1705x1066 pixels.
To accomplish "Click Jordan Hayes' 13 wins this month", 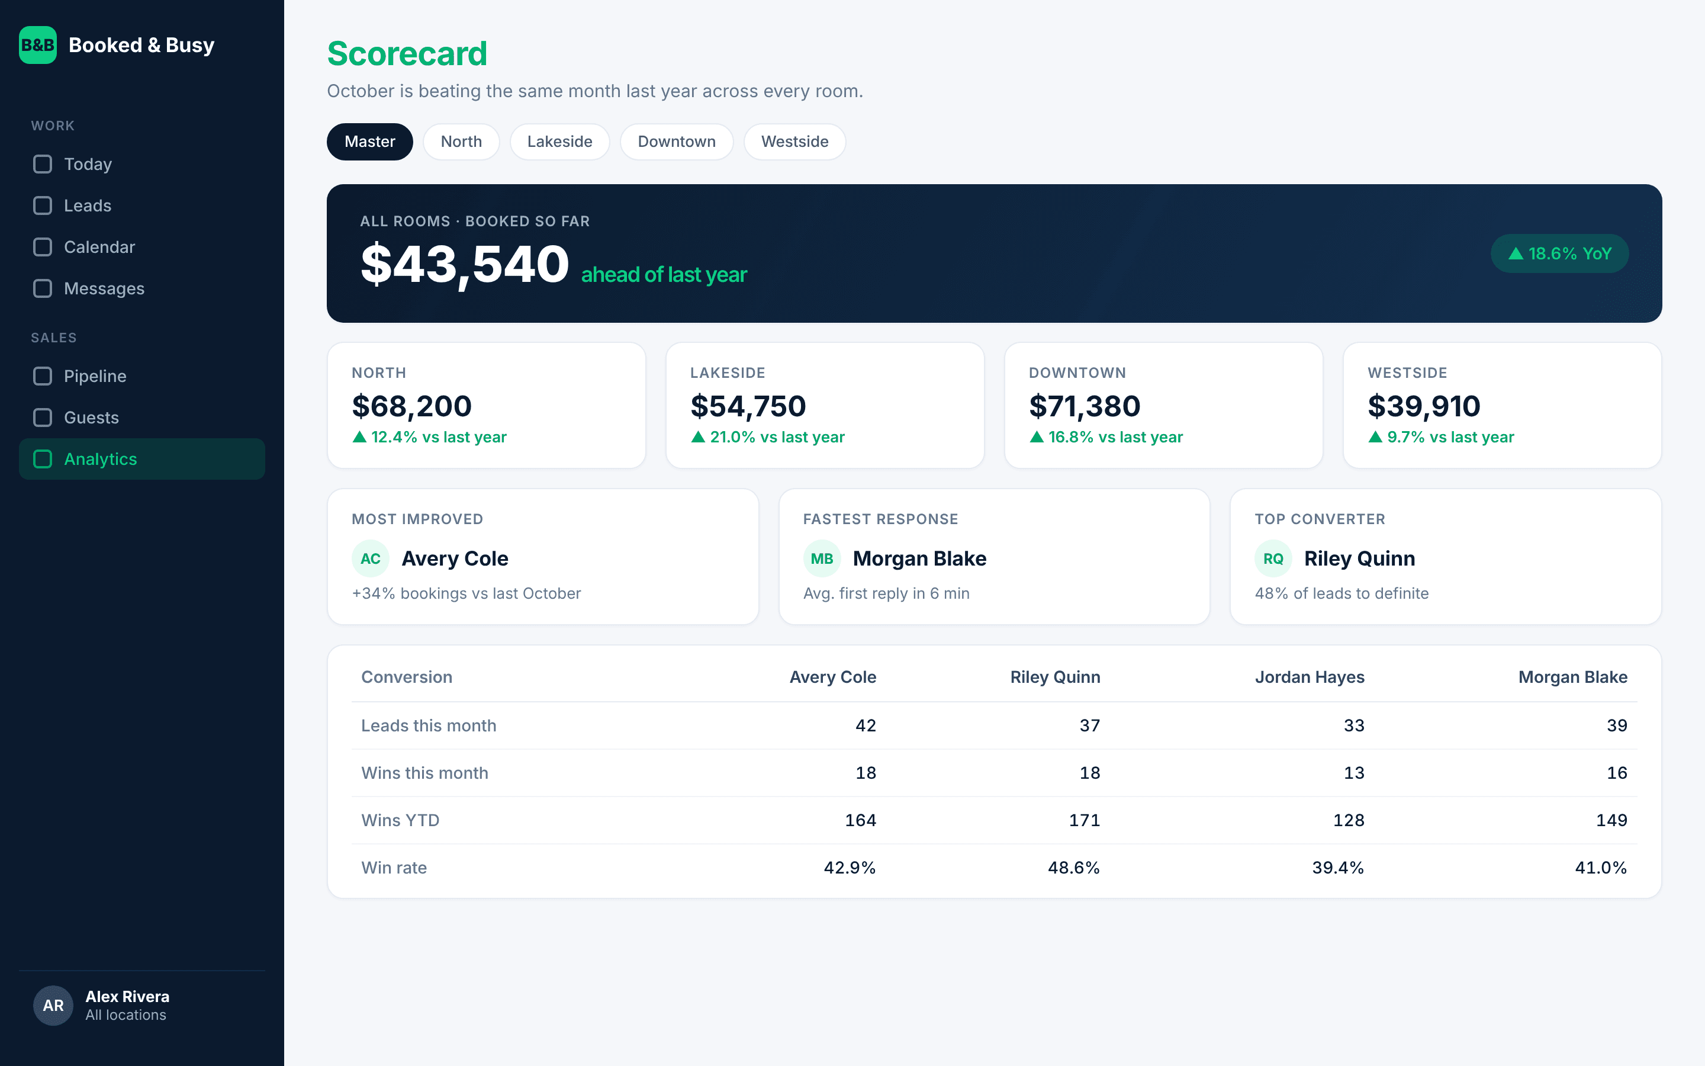I will (1354, 773).
